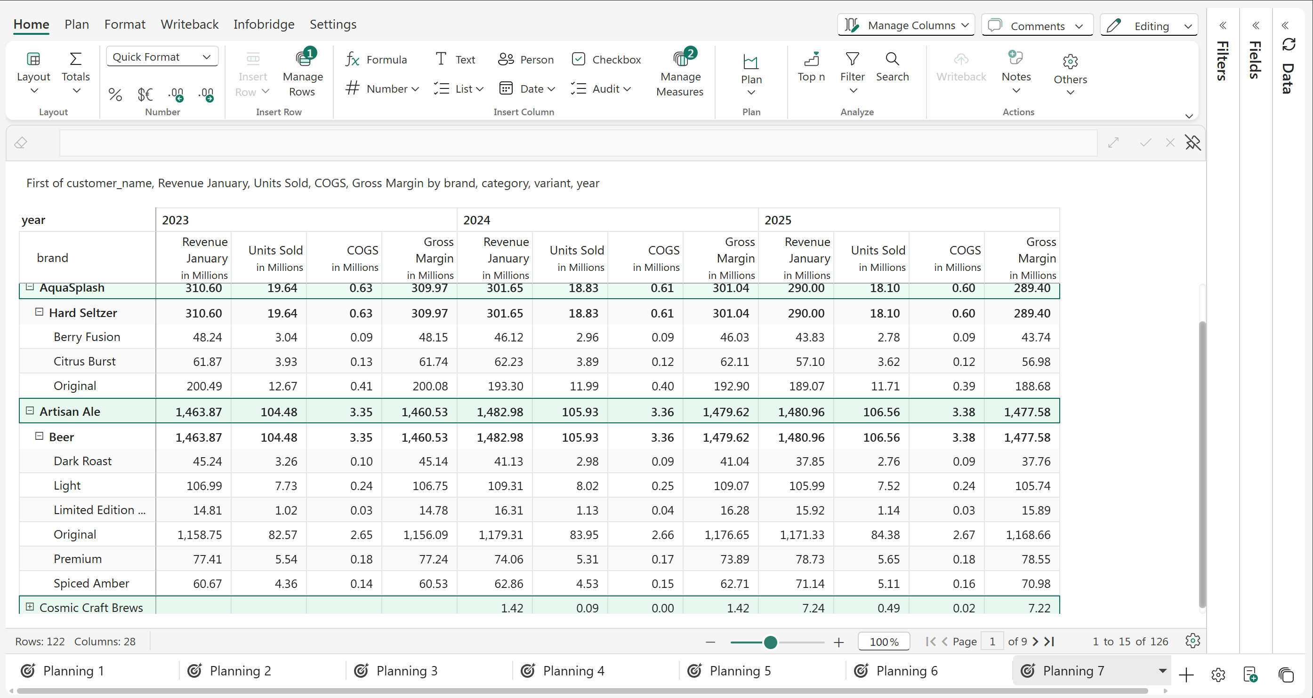Expand the Cosmic Craft Brews row

(x=30, y=607)
